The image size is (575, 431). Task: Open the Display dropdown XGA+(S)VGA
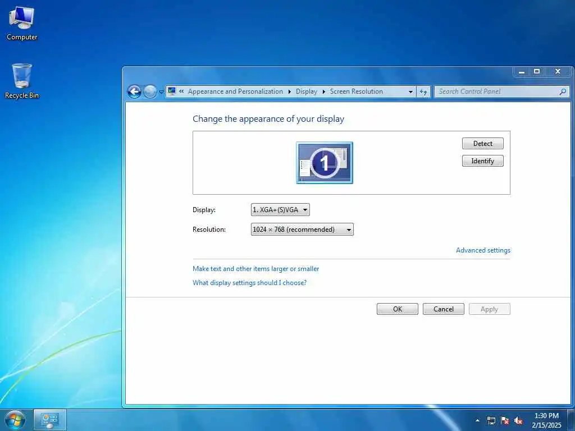click(280, 210)
